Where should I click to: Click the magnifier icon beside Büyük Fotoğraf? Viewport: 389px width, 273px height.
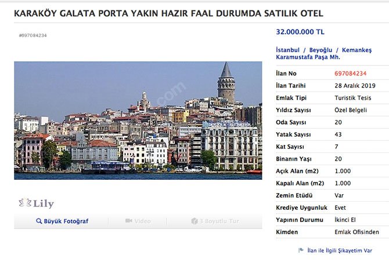[39, 221]
